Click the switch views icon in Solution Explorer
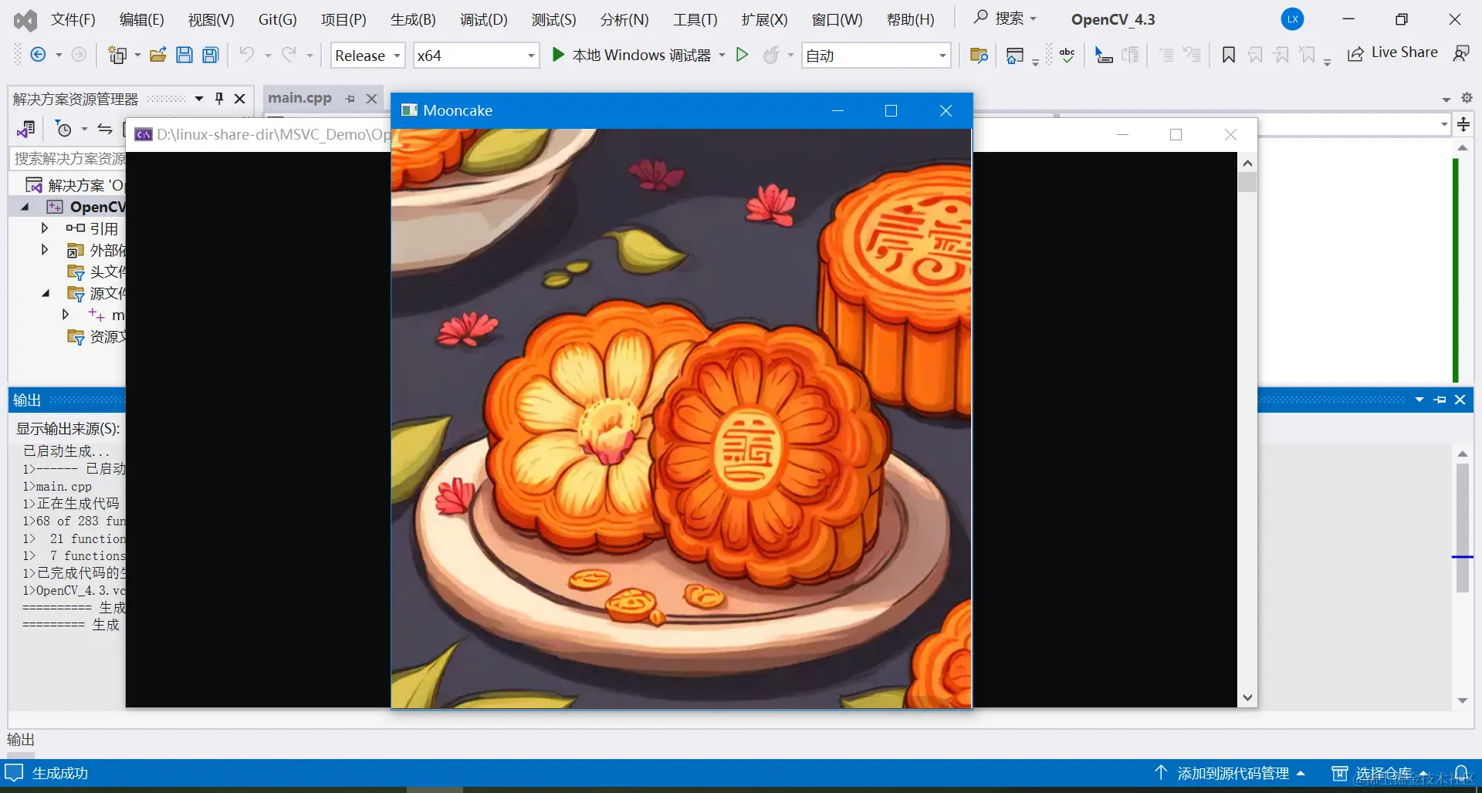 pyautogui.click(x=25, y=129)
